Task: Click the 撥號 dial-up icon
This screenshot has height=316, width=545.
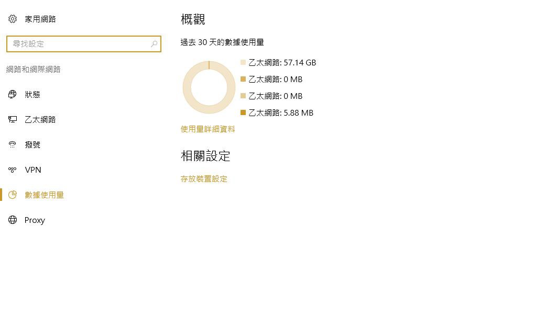Action: (13, 145)
